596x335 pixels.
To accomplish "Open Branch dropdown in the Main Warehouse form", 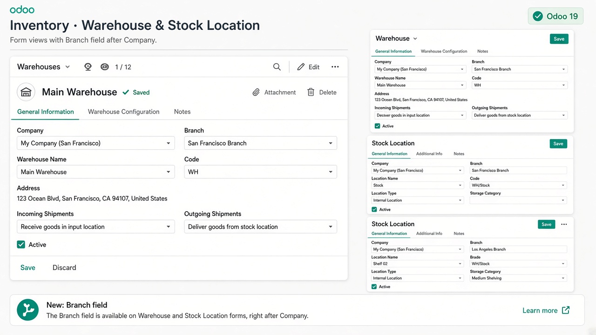I will [x=261, y=143].
